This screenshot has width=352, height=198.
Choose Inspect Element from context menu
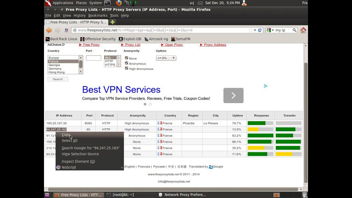[90, 161]
